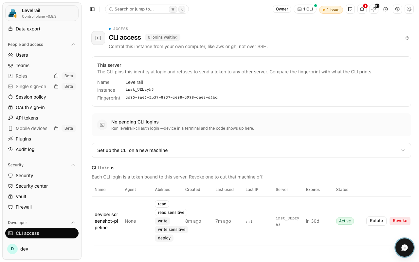Toggle the sidebar panel icon
419x262 pixels.
[92, 9]
